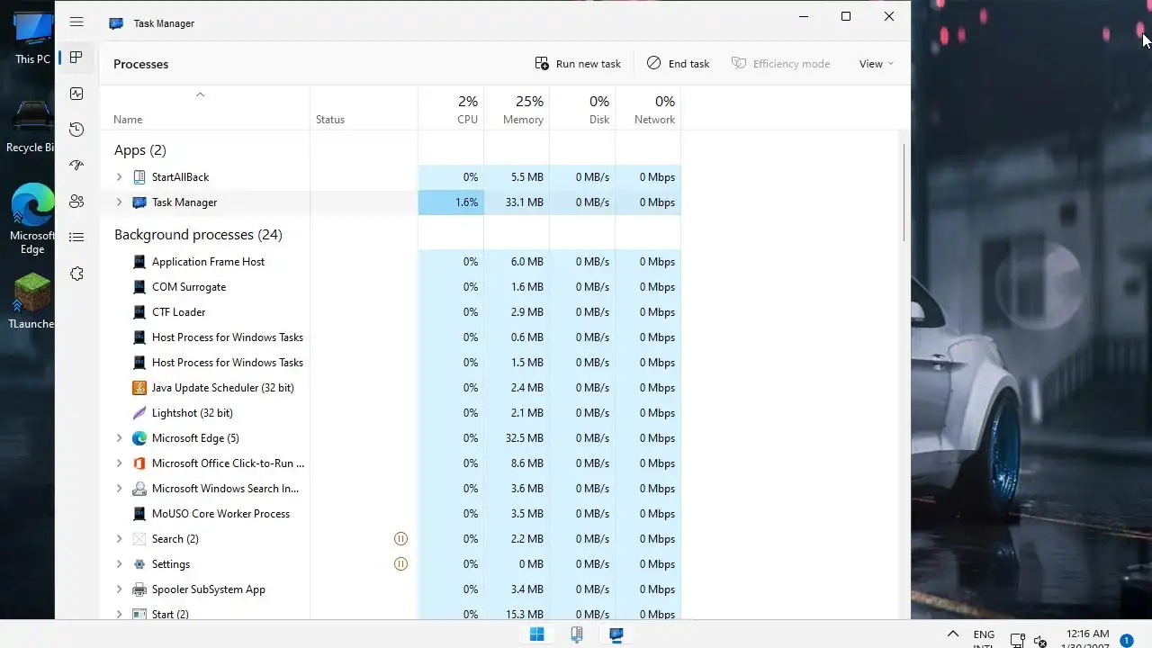Open the hamburger navigation menu
The image size is (1152, 648).
(76, 22)
